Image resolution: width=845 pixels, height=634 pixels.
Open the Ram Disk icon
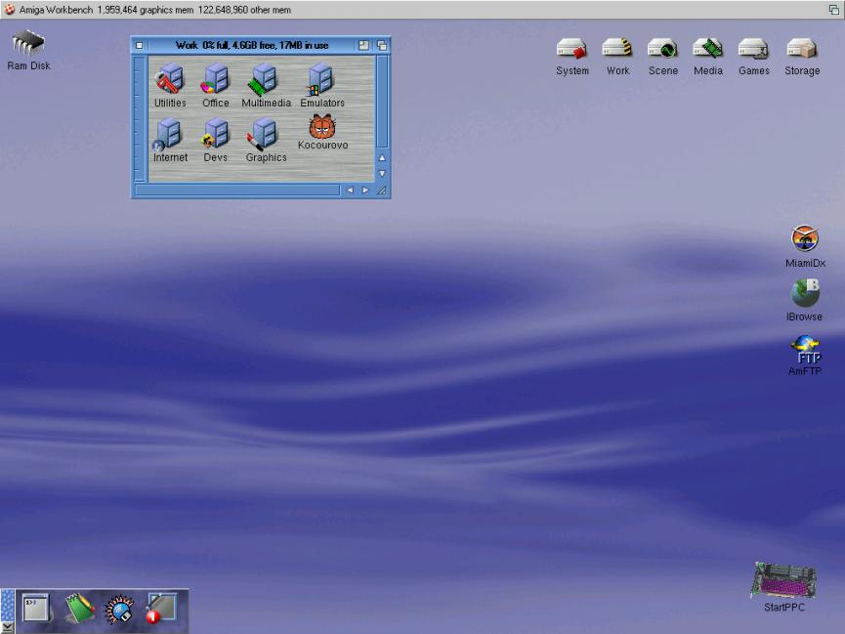[x=28, y=46]
